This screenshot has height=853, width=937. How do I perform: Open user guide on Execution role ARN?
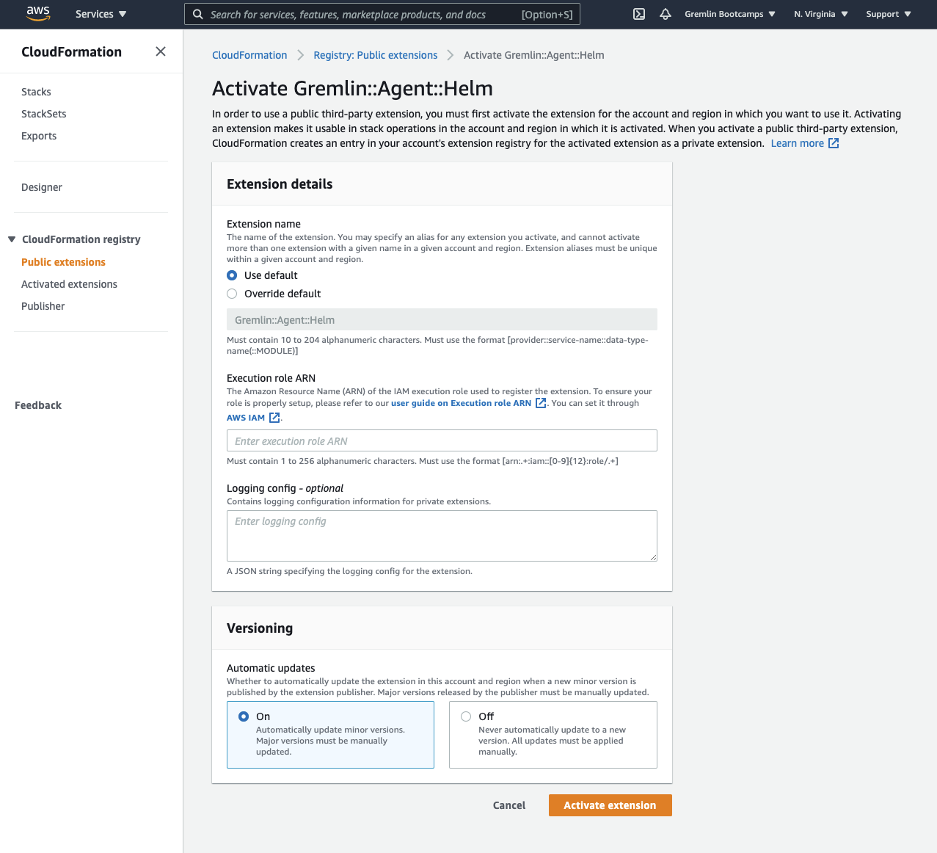pyautogui.click(x=461, y=403)
